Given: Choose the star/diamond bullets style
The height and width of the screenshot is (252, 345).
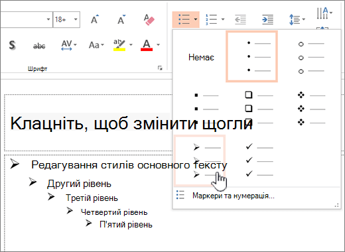Looking at the screenshot, I should pyautogui.click(x=310, y=109).
